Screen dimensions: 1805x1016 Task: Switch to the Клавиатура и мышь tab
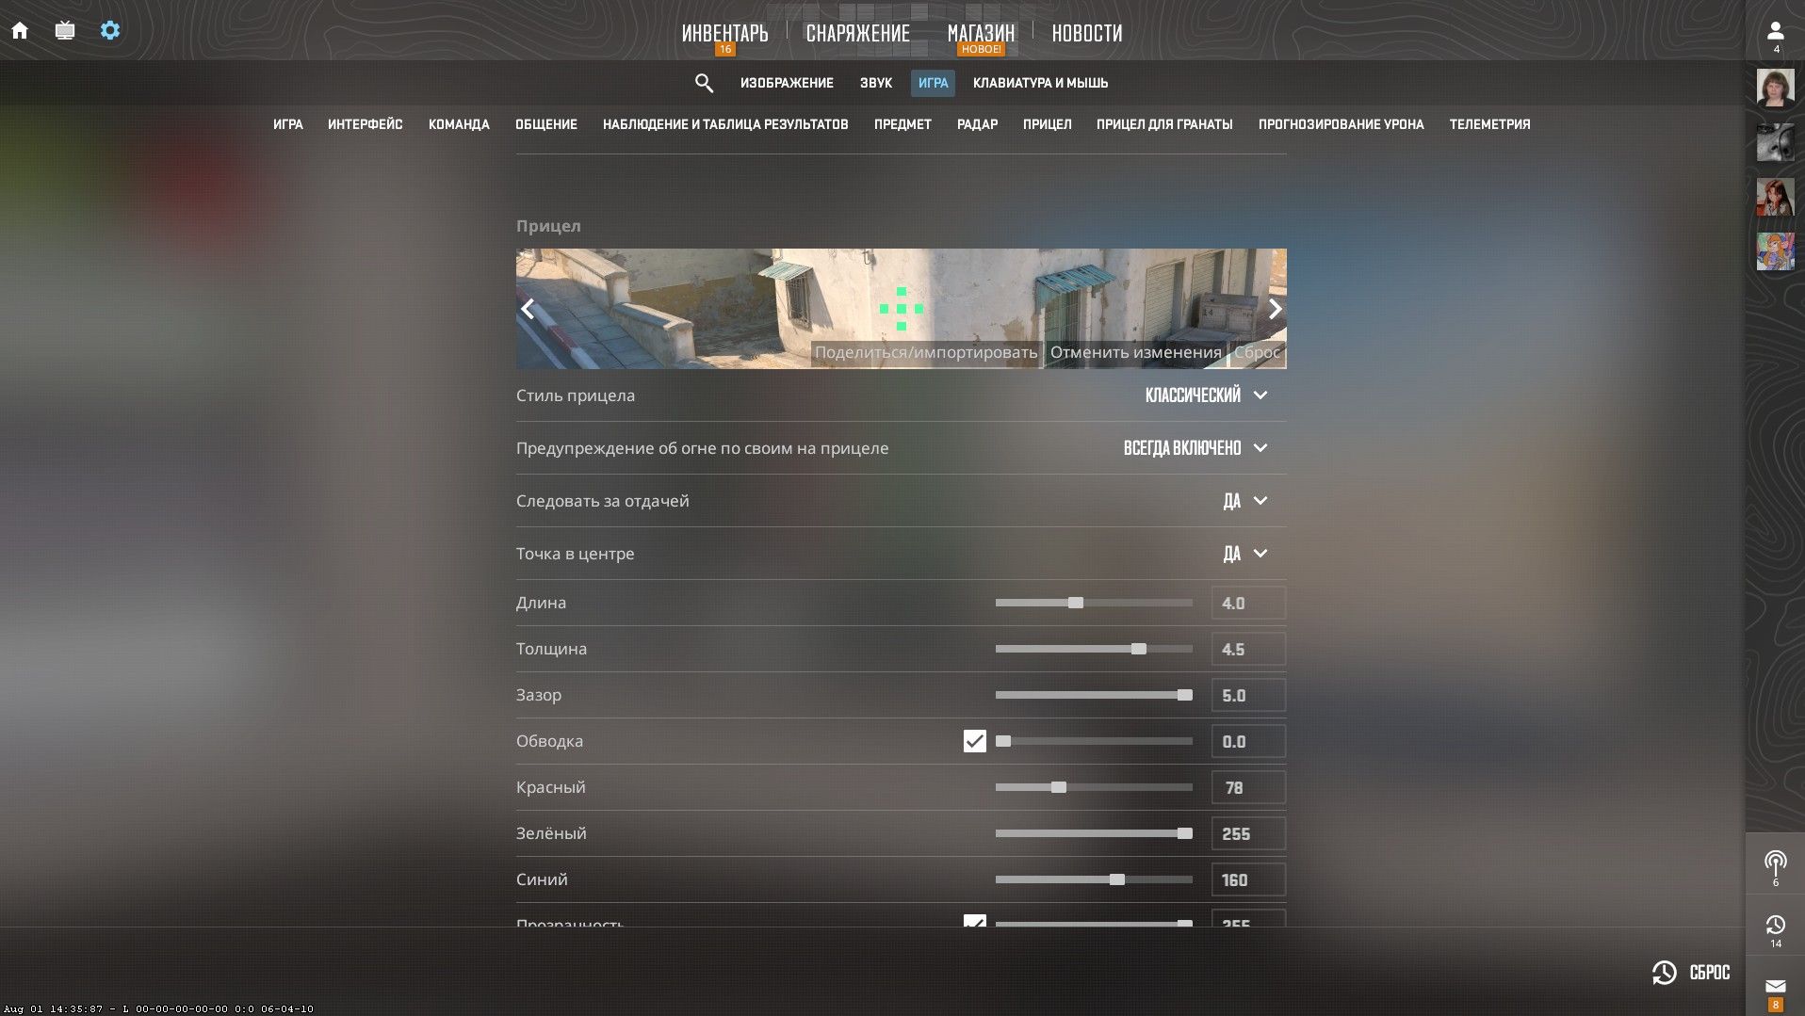click(x=1040, y=83)
